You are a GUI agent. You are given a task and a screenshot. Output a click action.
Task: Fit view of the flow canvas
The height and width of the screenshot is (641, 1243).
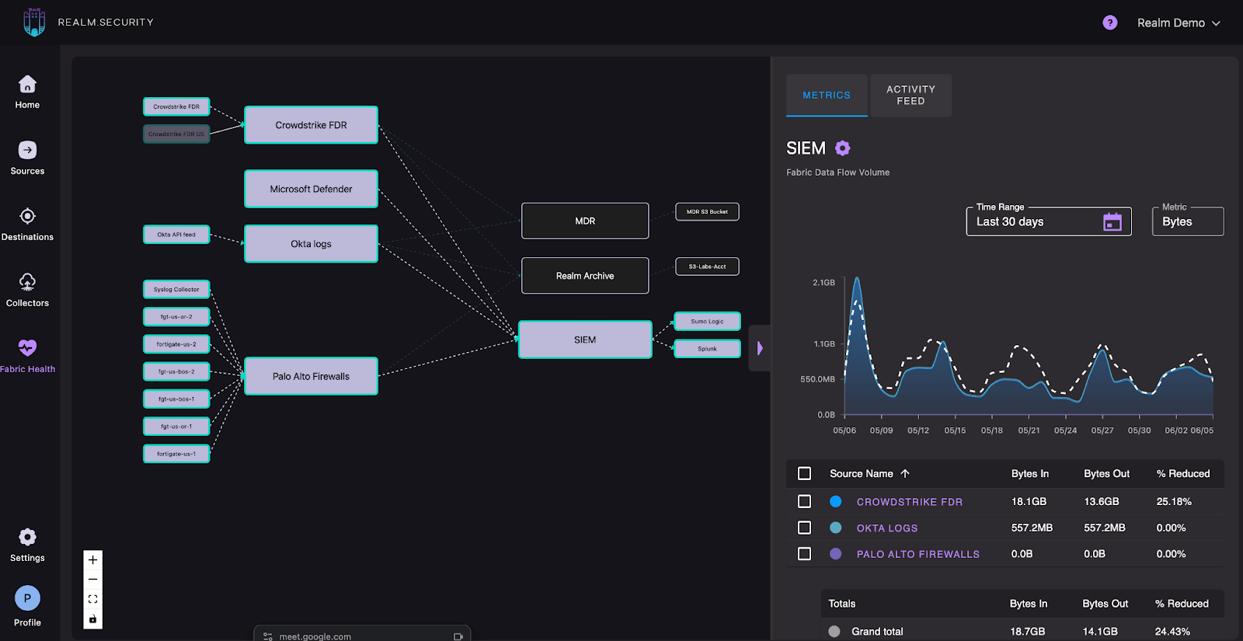coord(92,599)
